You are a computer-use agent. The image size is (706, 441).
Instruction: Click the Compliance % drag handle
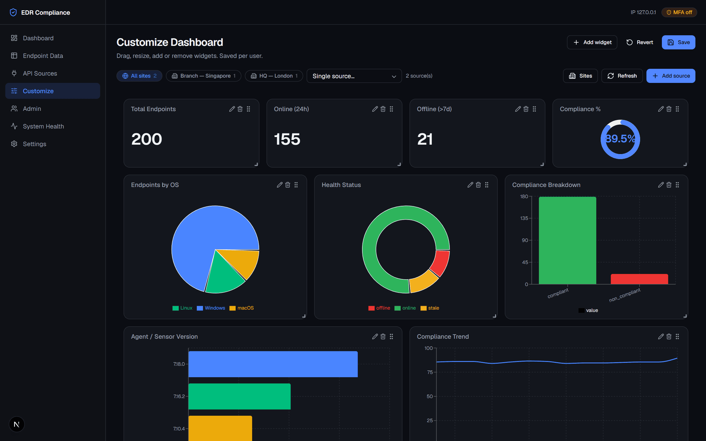pos(677,109)
